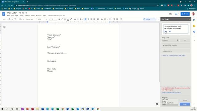Image resolution: width=197 pixels, height=111 pixels.
Task: Open the File menu
Action: 8,15
